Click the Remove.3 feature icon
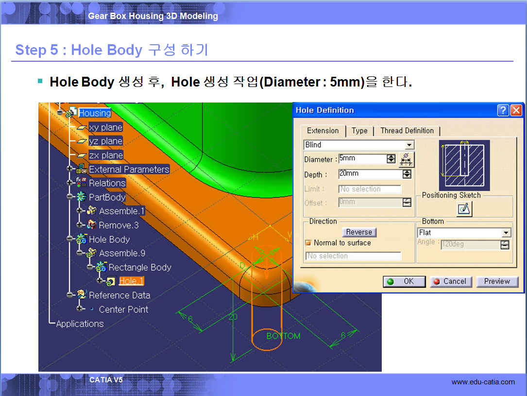 tap(91, 225)
